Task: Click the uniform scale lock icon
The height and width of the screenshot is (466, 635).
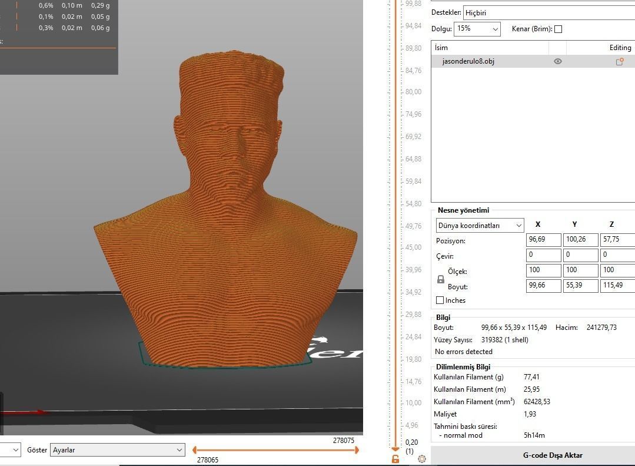Action: pos(440,279)
